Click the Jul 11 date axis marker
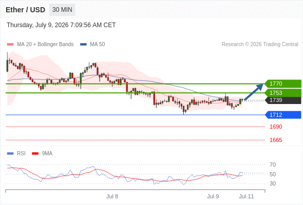Screen dimensions: 303x205 (x=247, y=196)
